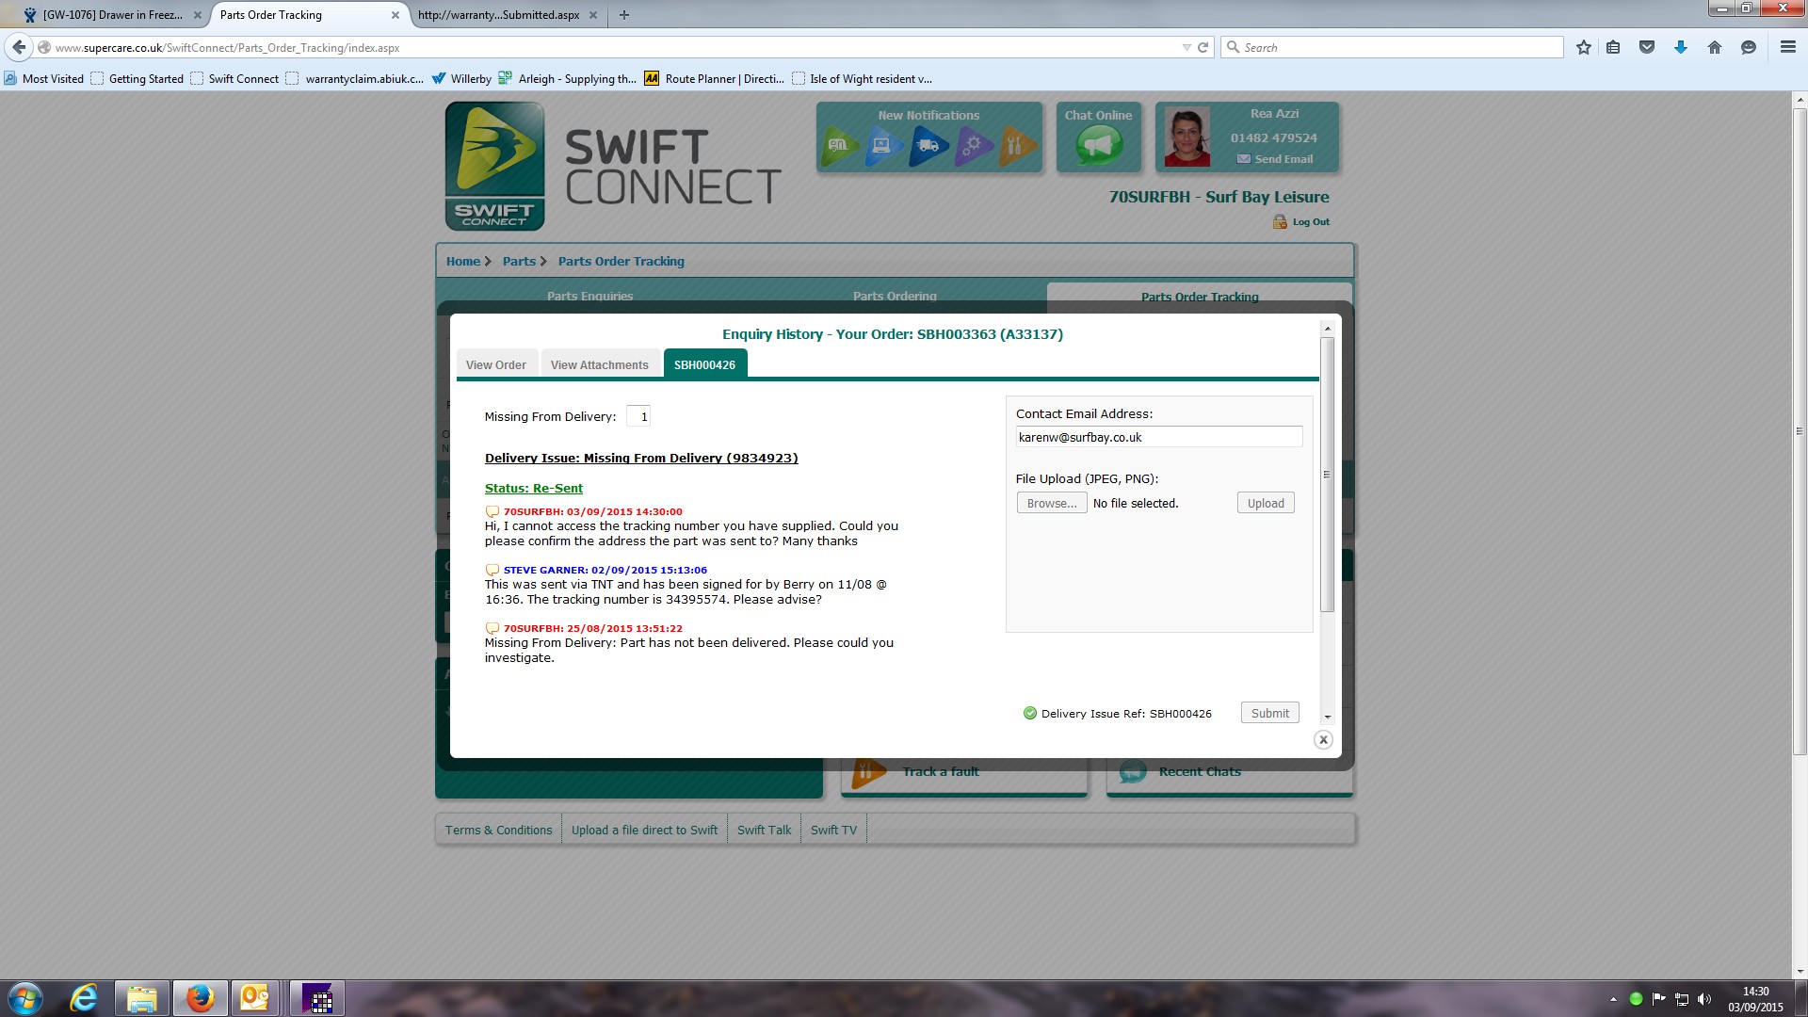
Task: Close the Enquiry History dialog
Action: pyautogui.click(x=1323, y=740)
